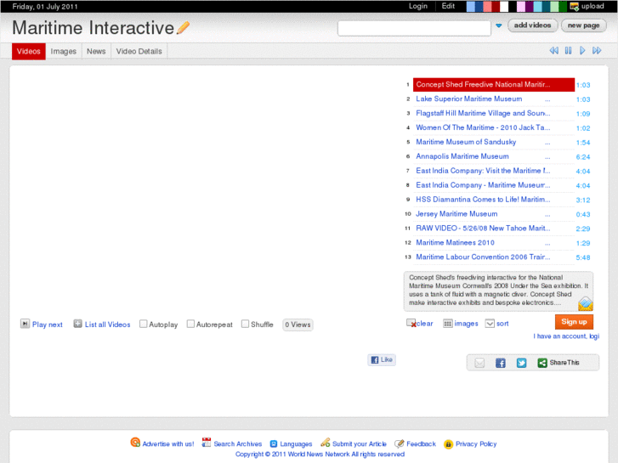Share via the email envelope icon
Image resolution: width=618 pixels, height=463 pixels.
[479, 363]
